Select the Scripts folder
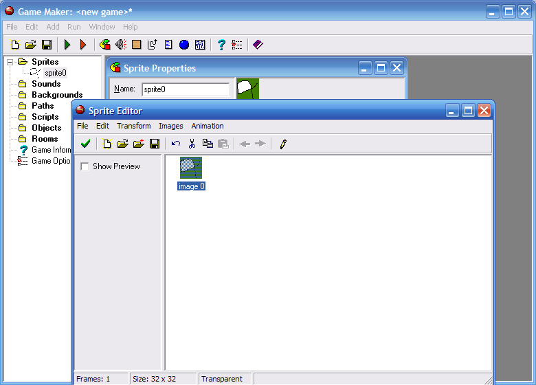Viewport: 536px width, 385px height. pos(45,117)
